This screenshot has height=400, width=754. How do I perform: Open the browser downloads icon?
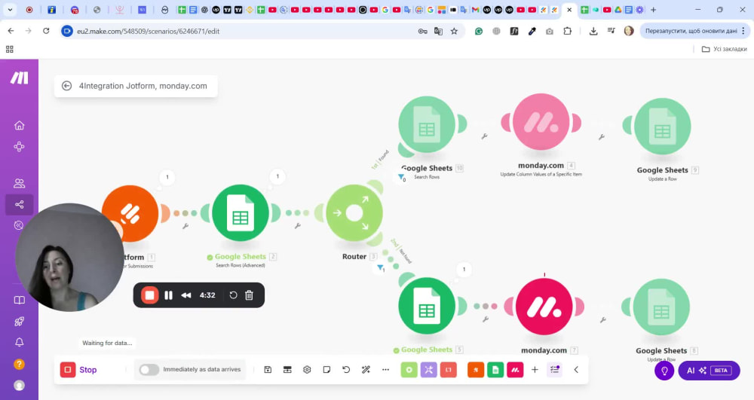pyautogui.click(x=593, y=31)
